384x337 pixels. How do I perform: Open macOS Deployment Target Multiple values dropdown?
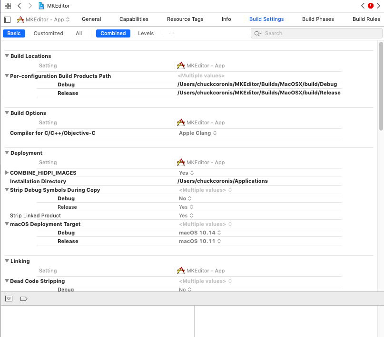click(x=205, y=224)
